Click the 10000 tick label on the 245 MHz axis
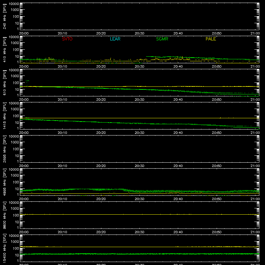The width and height of the screenshot is (265, 265). click(x=14, y=4)
